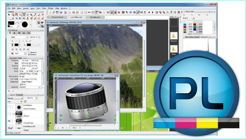The width and height of the screenshot is (246, 139).
Task: Select the Absolute radio button
Action: coord(29,53)
